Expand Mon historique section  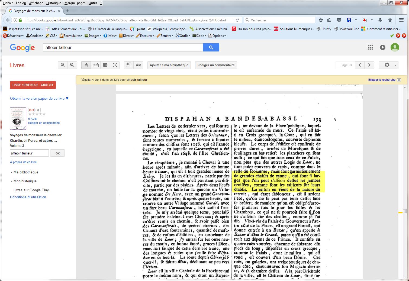tap(25, 181)
